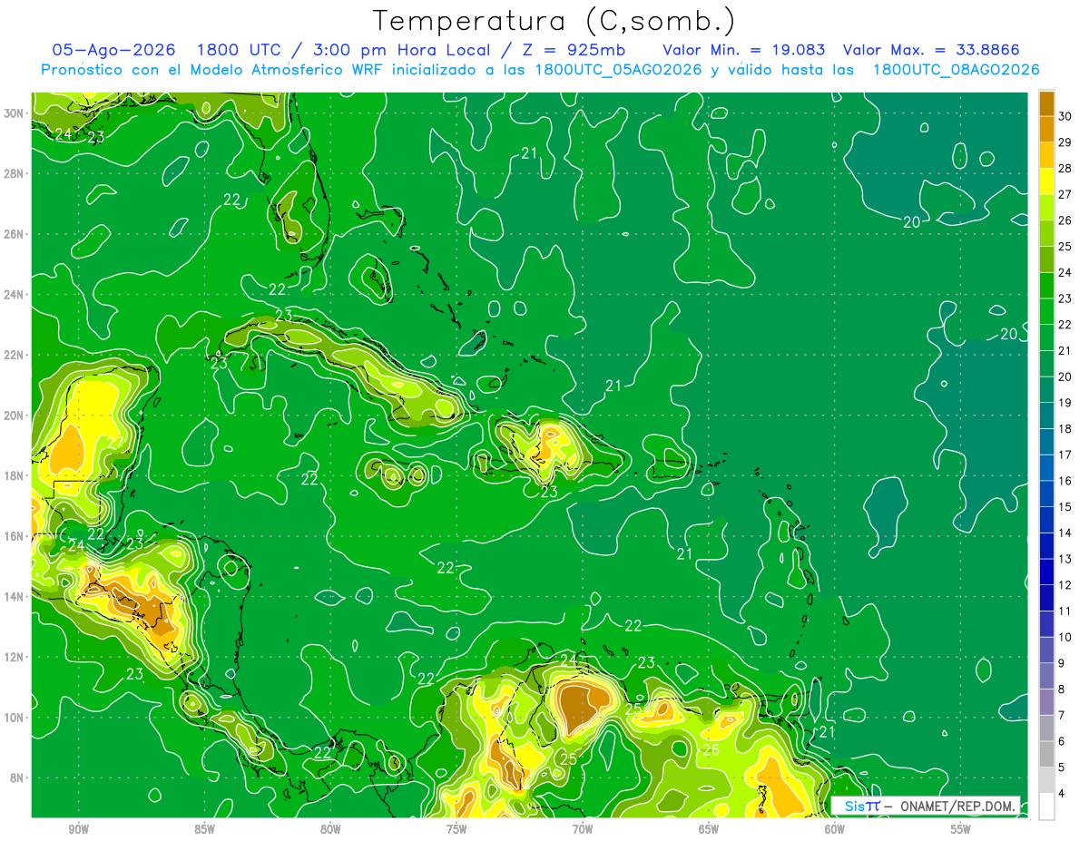Click the legend value "15" on the color bar
The image size is (1089, 841).
click(x=1065, y=506)
